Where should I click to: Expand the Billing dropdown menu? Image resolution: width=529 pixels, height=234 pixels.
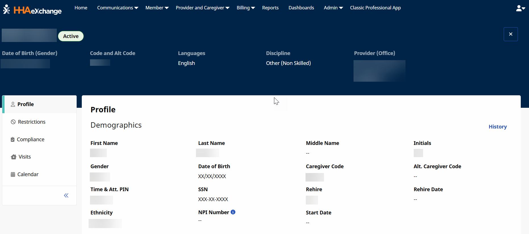click(x=246, y=8)
